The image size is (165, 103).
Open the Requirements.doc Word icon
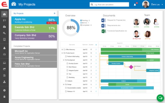click(104, 26)
